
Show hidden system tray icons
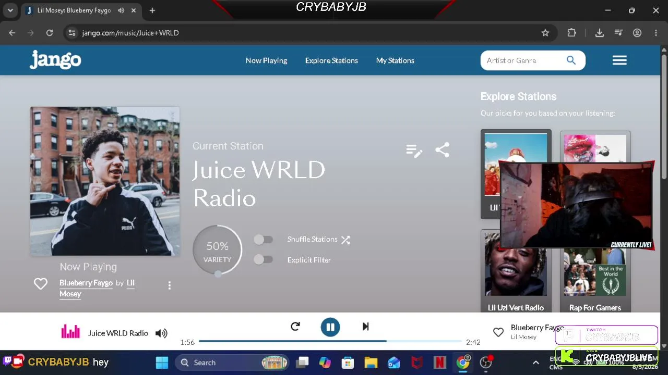pyautogui.click(x=535, y=362)
